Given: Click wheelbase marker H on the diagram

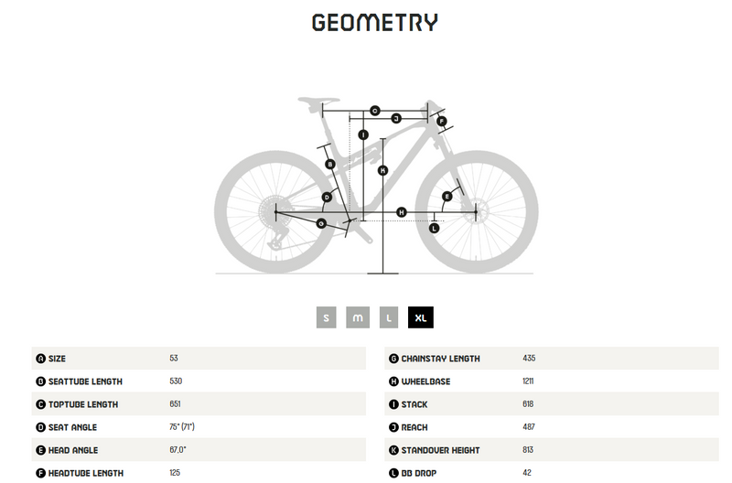Looking at the screenshot, I should point(401,212).
